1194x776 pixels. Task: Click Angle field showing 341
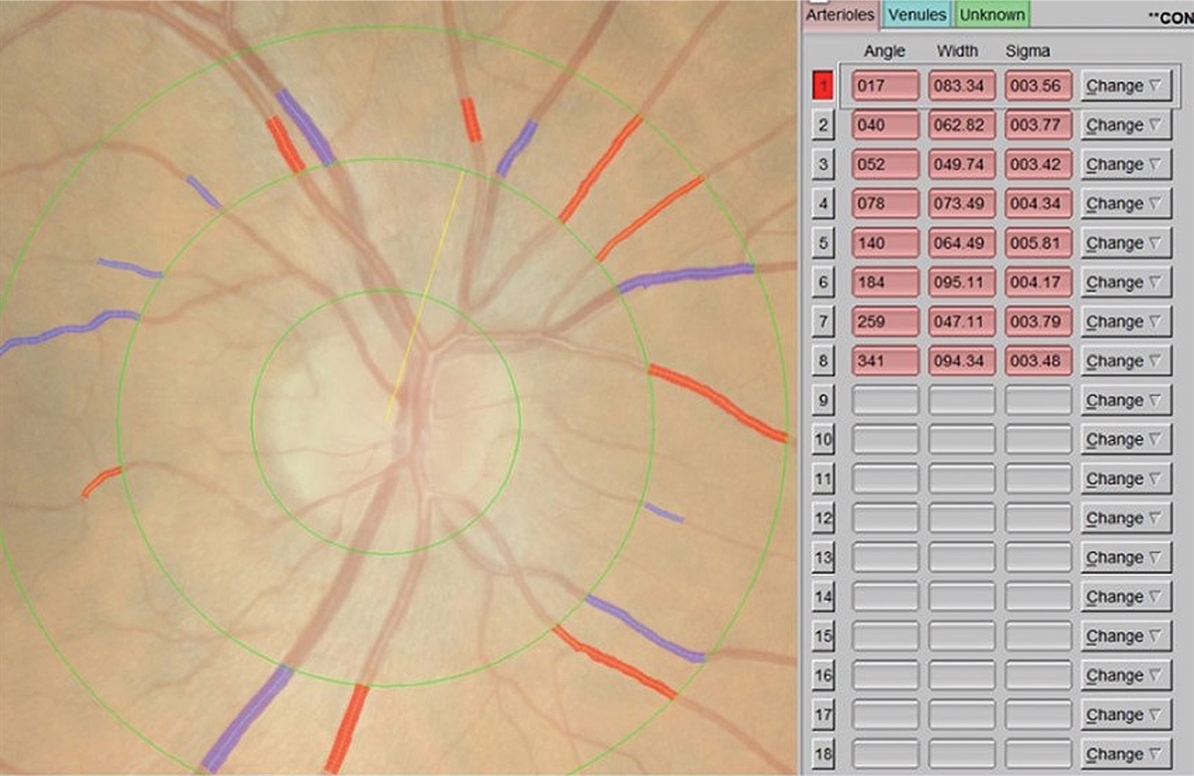(885, 361)
